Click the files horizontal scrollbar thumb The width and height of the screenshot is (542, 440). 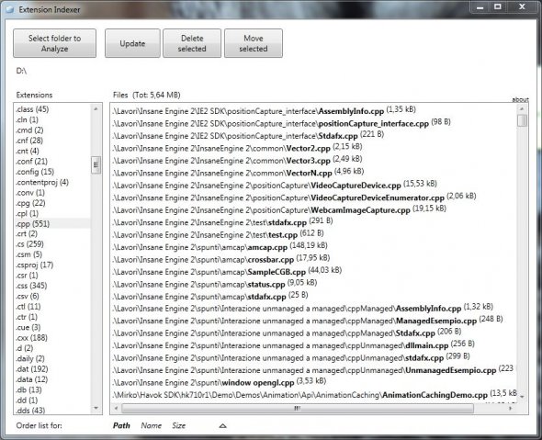[x=298, y=408]
